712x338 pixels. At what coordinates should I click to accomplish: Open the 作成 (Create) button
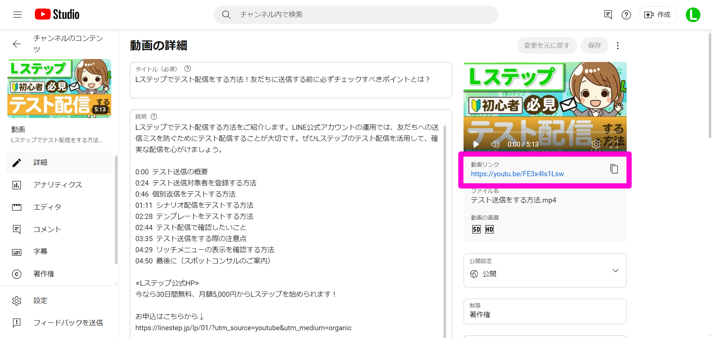658,15
